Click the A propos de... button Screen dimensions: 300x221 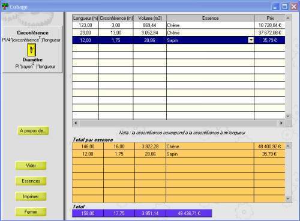[x=33, y=131]
